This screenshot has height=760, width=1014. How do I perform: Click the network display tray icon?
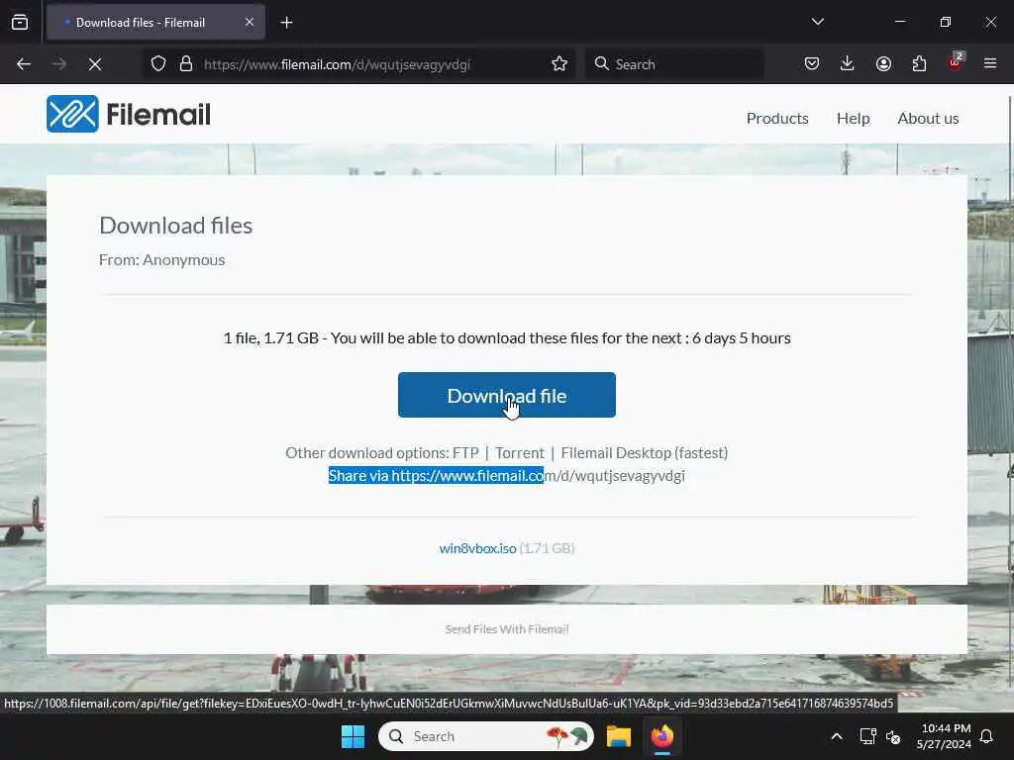[x=867, y=736]
